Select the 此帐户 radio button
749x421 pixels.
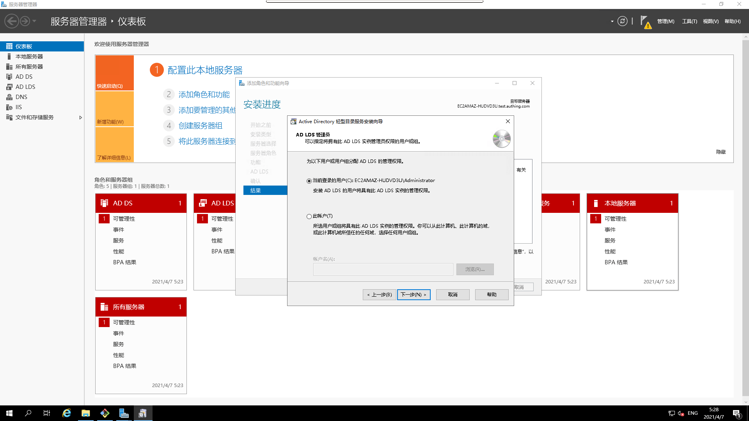pyautogui.click(x=309, y=216)
